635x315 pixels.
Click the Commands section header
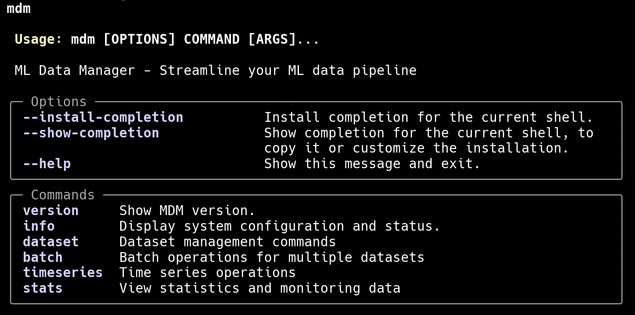tap(63, 195)
